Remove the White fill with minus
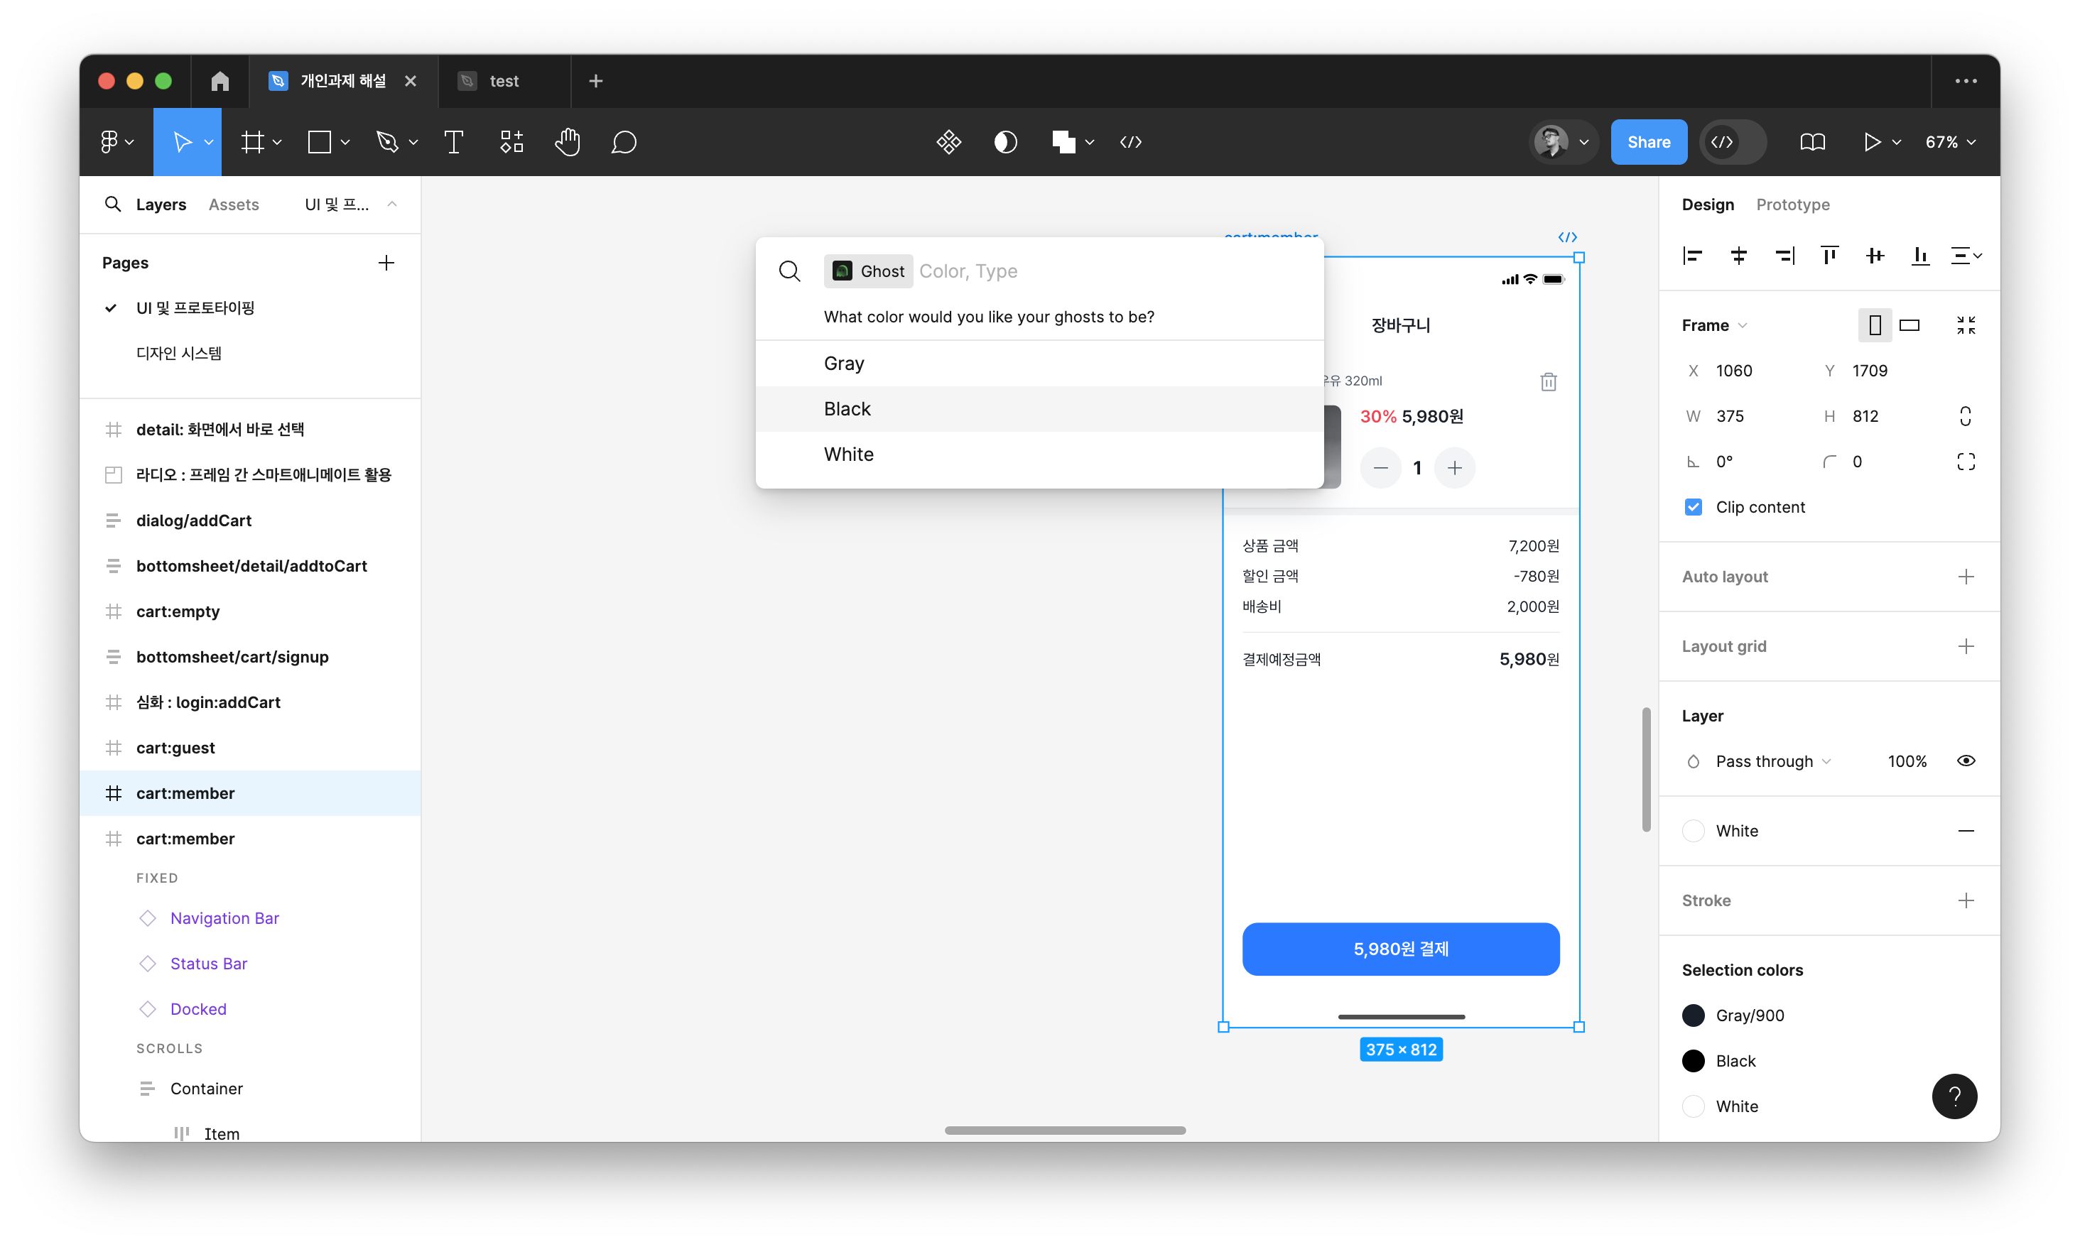The height and width of the screenshot is (1247, 2080). click(1965, 830)
